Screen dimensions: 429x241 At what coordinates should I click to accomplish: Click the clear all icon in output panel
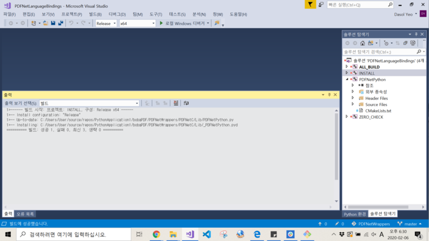[x=175, y=103]
